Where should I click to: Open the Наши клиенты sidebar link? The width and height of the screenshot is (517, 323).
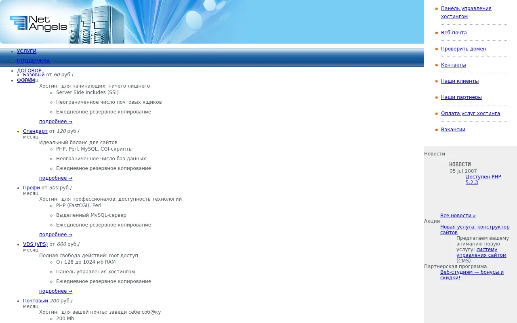(x=460, y=81)
